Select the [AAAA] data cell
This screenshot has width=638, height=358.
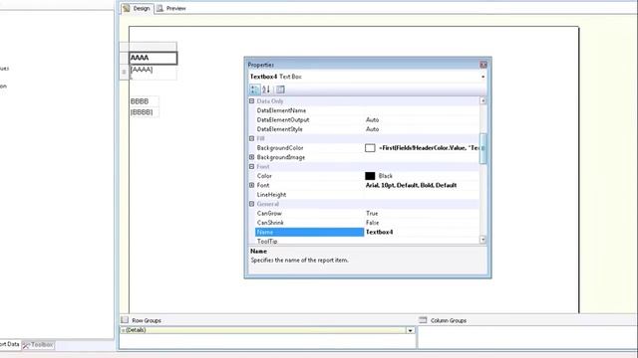pos(153,71)
